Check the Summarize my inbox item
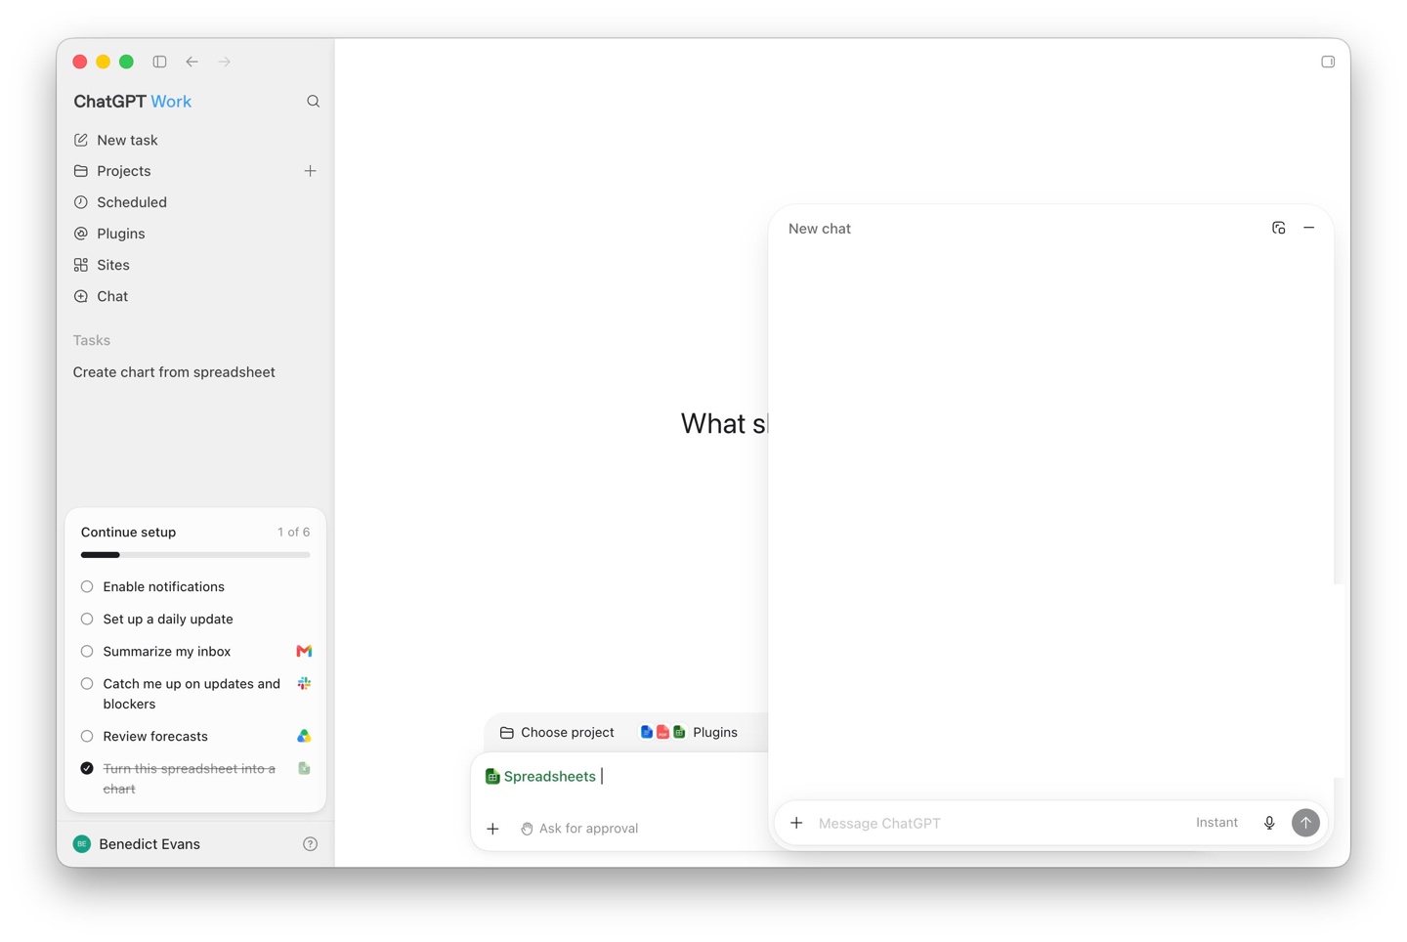The height and width of the screenshot is (942, 1407). [87, 652]
